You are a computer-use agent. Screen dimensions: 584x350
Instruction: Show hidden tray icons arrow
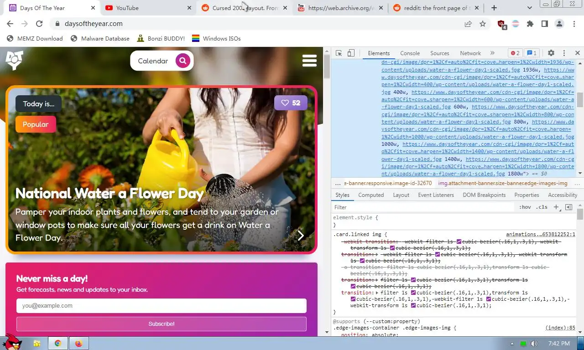click(512, 343)
